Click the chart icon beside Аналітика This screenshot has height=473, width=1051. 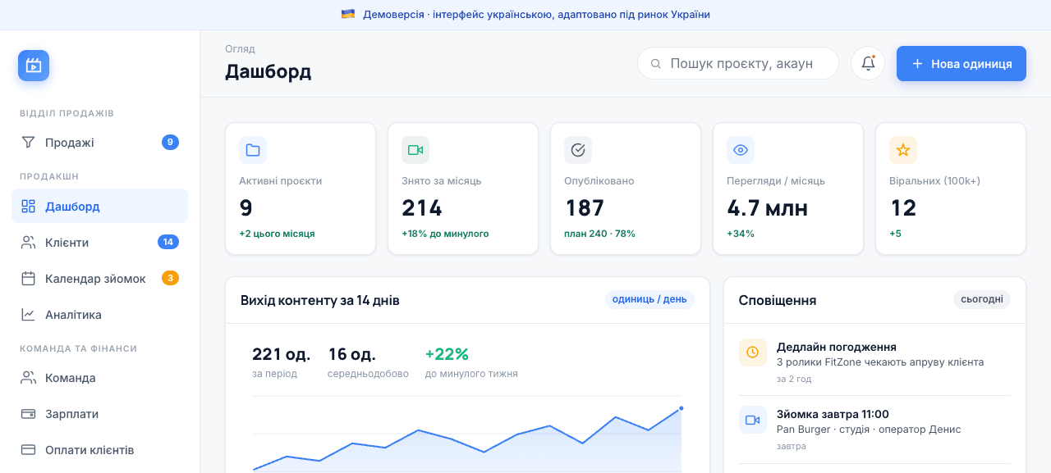(x=28, y=315)
